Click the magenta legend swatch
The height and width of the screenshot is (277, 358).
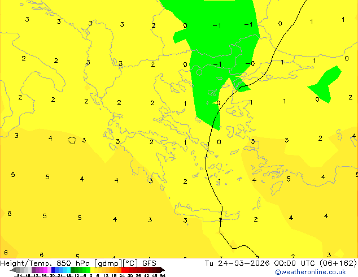pyautogui.click(x=45, y=270)
